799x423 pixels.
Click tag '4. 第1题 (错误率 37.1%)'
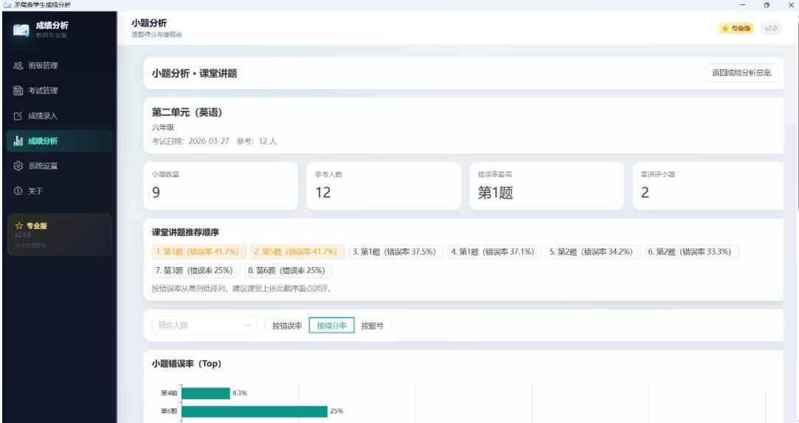click(494, 252)
